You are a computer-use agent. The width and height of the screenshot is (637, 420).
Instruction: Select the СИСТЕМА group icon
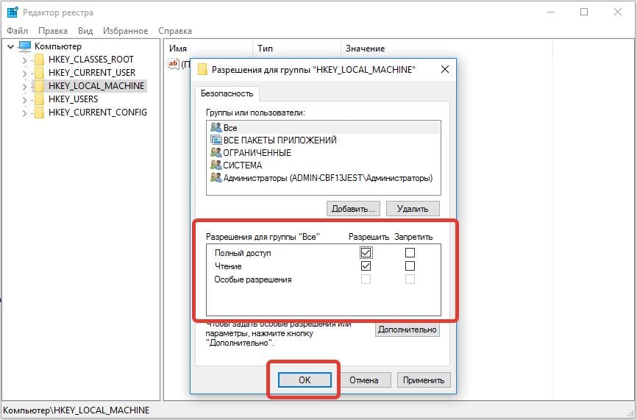[x=216, y=165]
